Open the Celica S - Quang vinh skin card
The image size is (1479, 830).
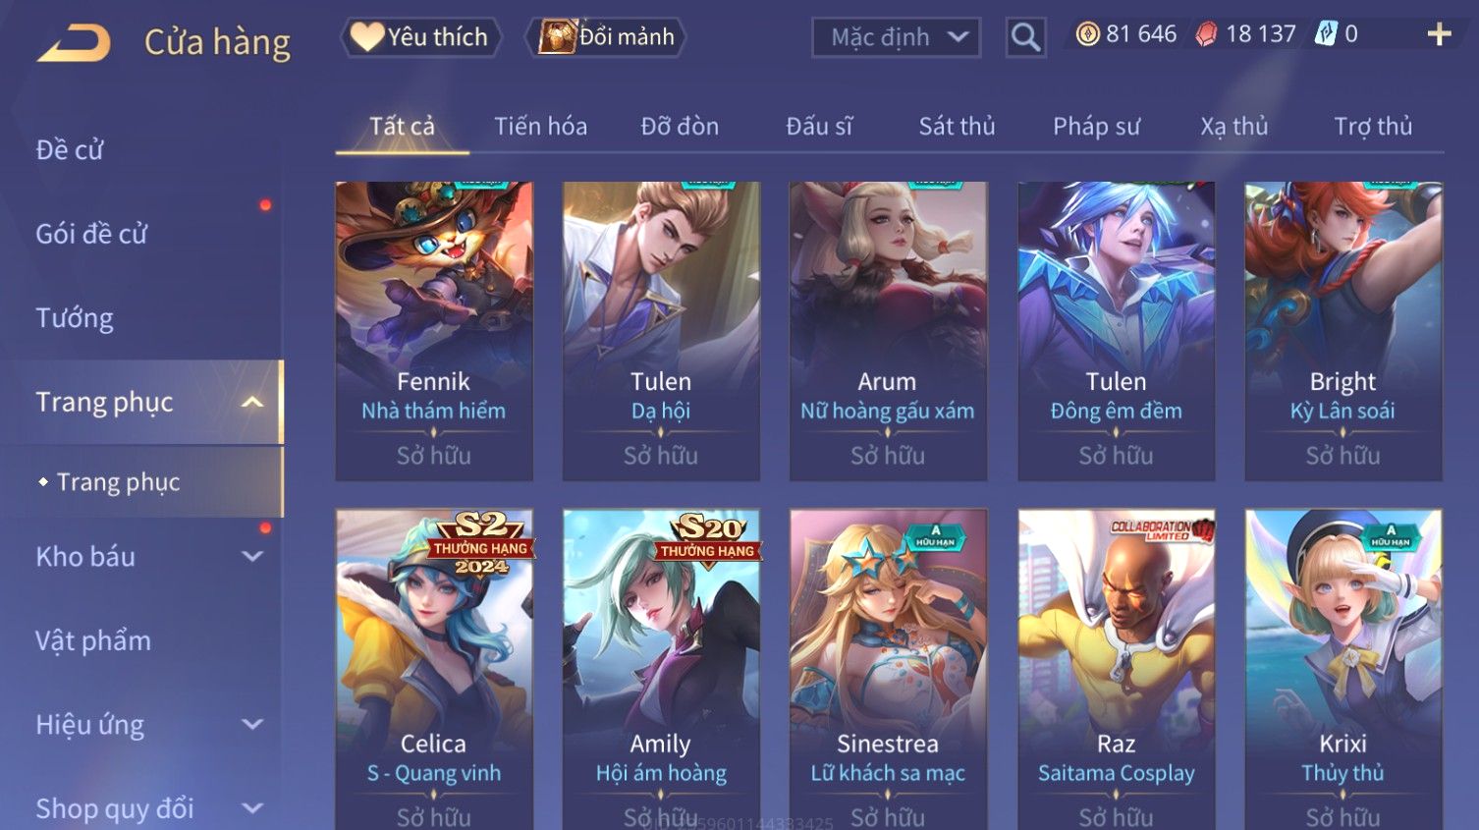434,669
